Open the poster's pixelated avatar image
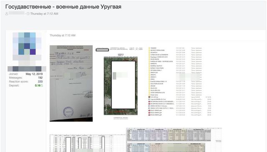 pyautogui.click(x=27, y=46)
